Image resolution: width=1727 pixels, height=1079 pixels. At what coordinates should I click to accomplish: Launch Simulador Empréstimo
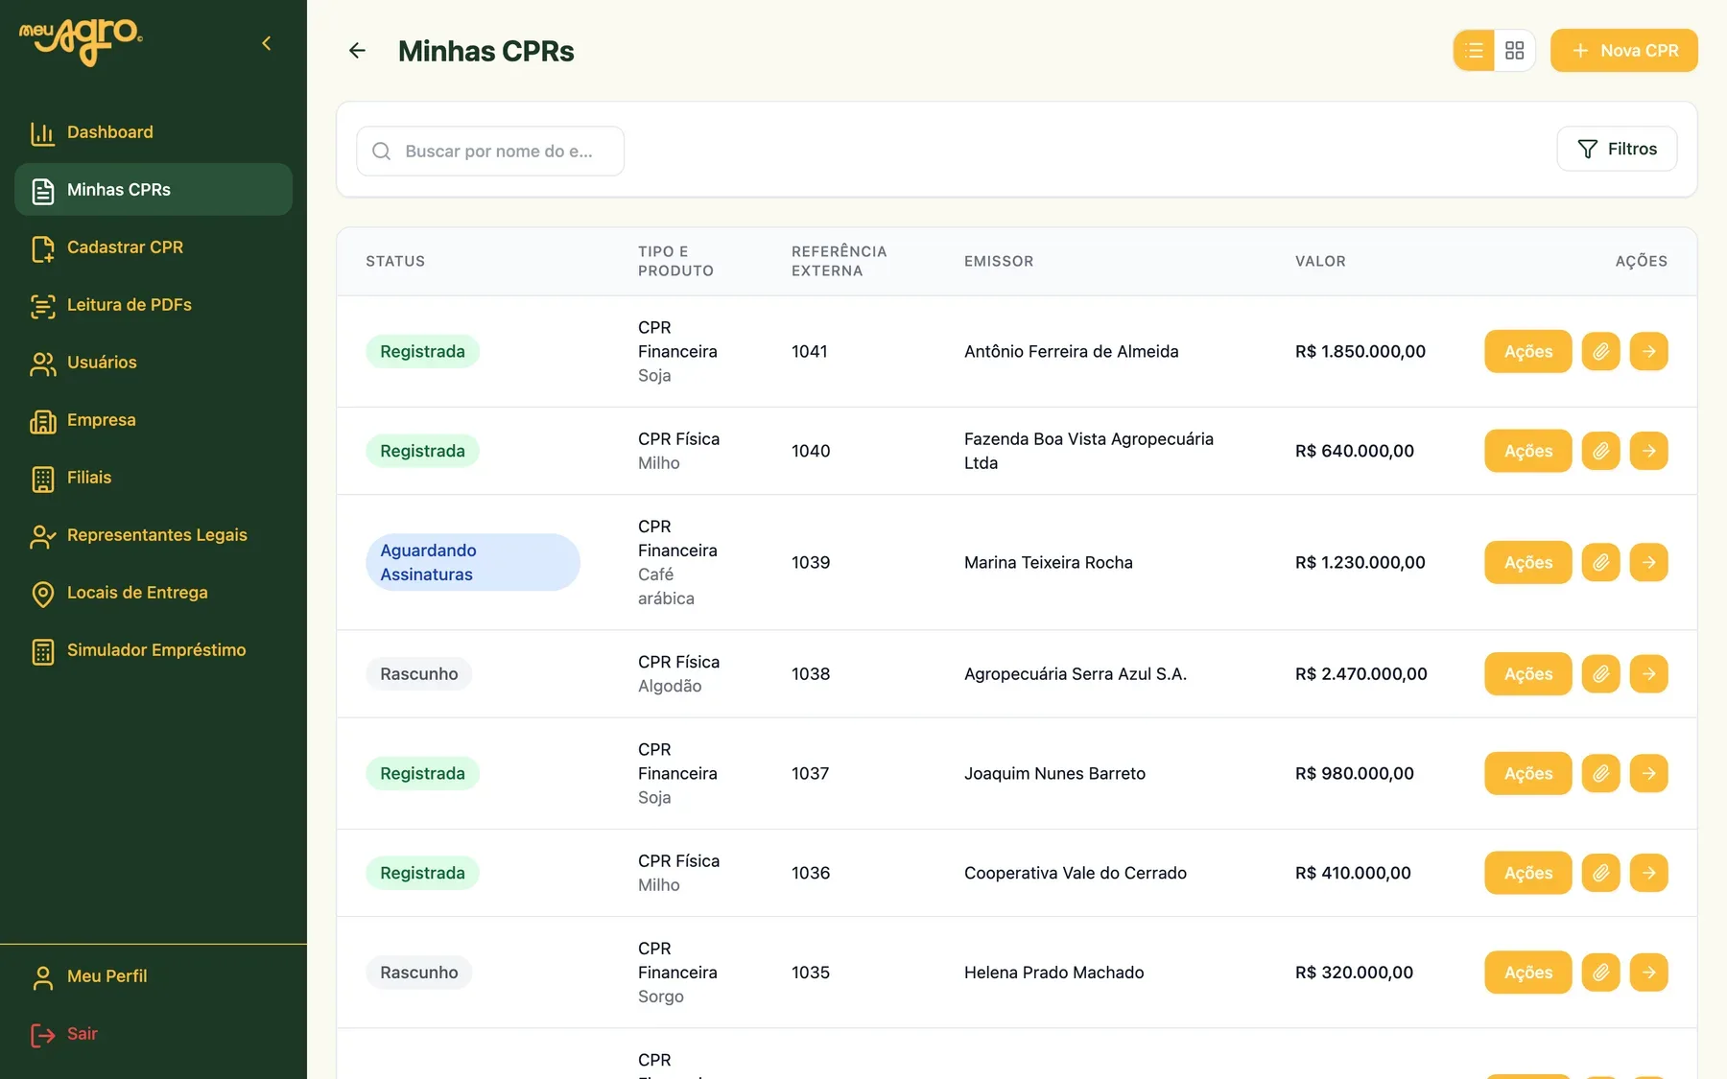click(x=154, y=650)
